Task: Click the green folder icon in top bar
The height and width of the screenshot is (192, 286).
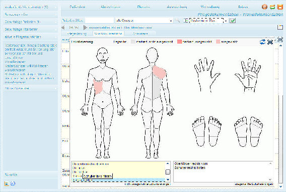Action: [x=272, y=7]
